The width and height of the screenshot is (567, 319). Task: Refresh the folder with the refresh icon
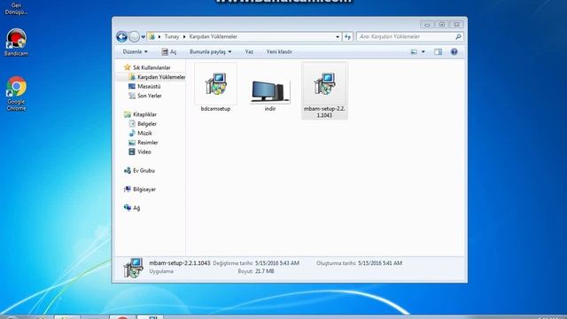coord(347,36)
